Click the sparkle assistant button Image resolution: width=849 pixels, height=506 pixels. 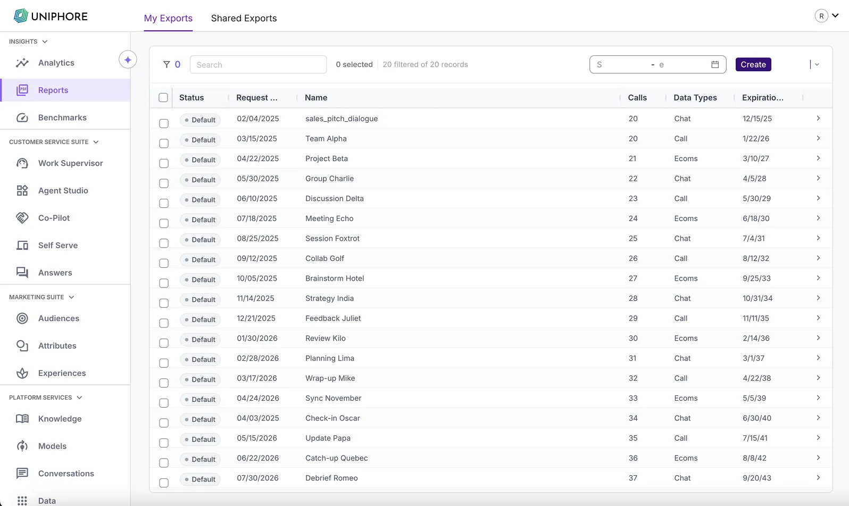point(128,60)
